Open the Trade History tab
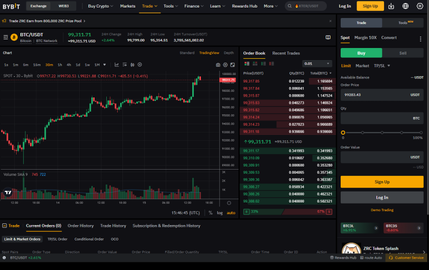 (113, 226)
